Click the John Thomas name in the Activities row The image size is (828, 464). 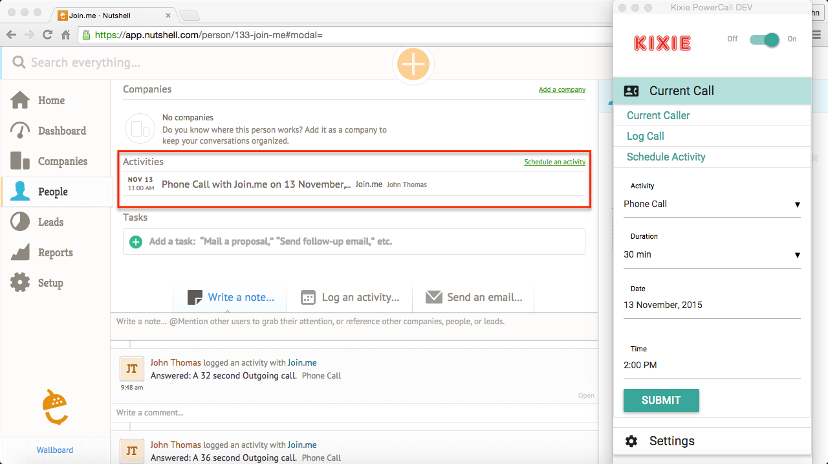407,185
